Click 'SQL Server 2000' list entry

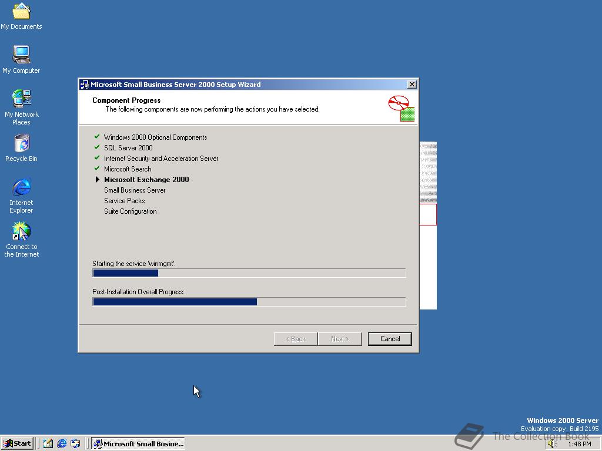click(x=128, y=147)
